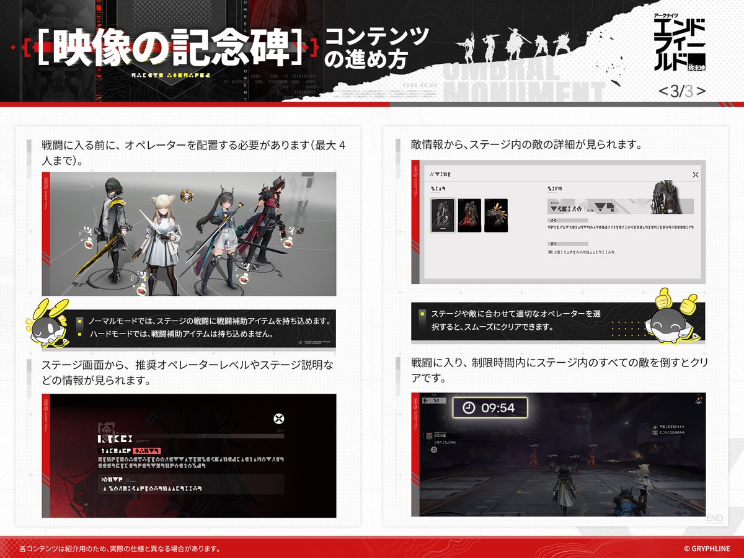Click the golden badge above fox-eared operator
Image resolution: width=744 pixels, height=558 pixels.
(x=187, y=197)
